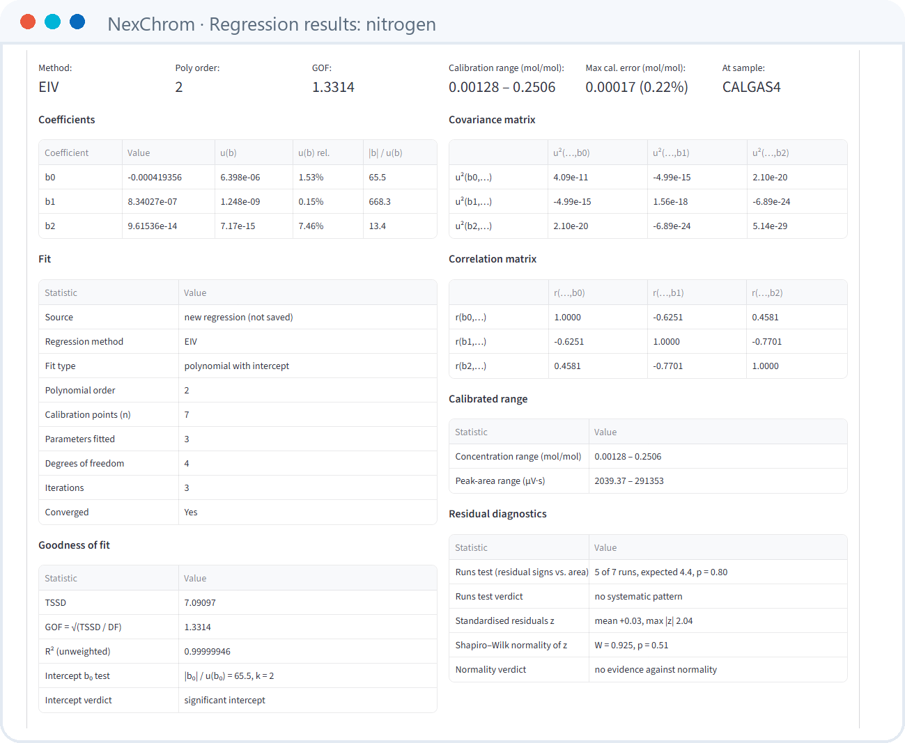Select 'mean +0.03, max |z| 2.04' residuals value
The width and height of the screenshot is (905, 743).
[644, 621]
